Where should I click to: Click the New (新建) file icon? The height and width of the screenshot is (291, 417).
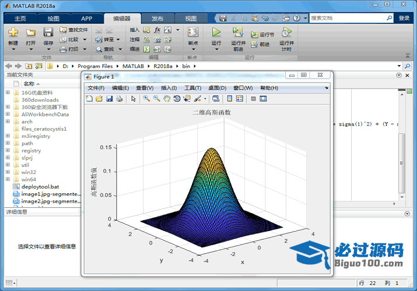(x=13, y=32)
